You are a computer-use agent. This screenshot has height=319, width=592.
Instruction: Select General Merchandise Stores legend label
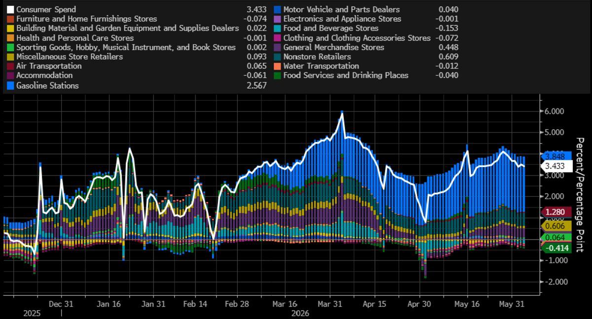(x=333, y=47)
